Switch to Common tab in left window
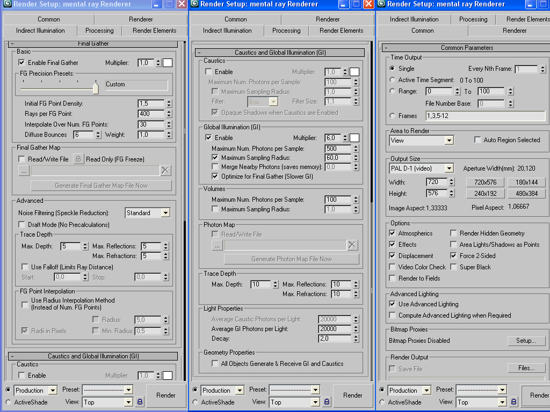Screen dimensions: 550x412 pos(49,19)
